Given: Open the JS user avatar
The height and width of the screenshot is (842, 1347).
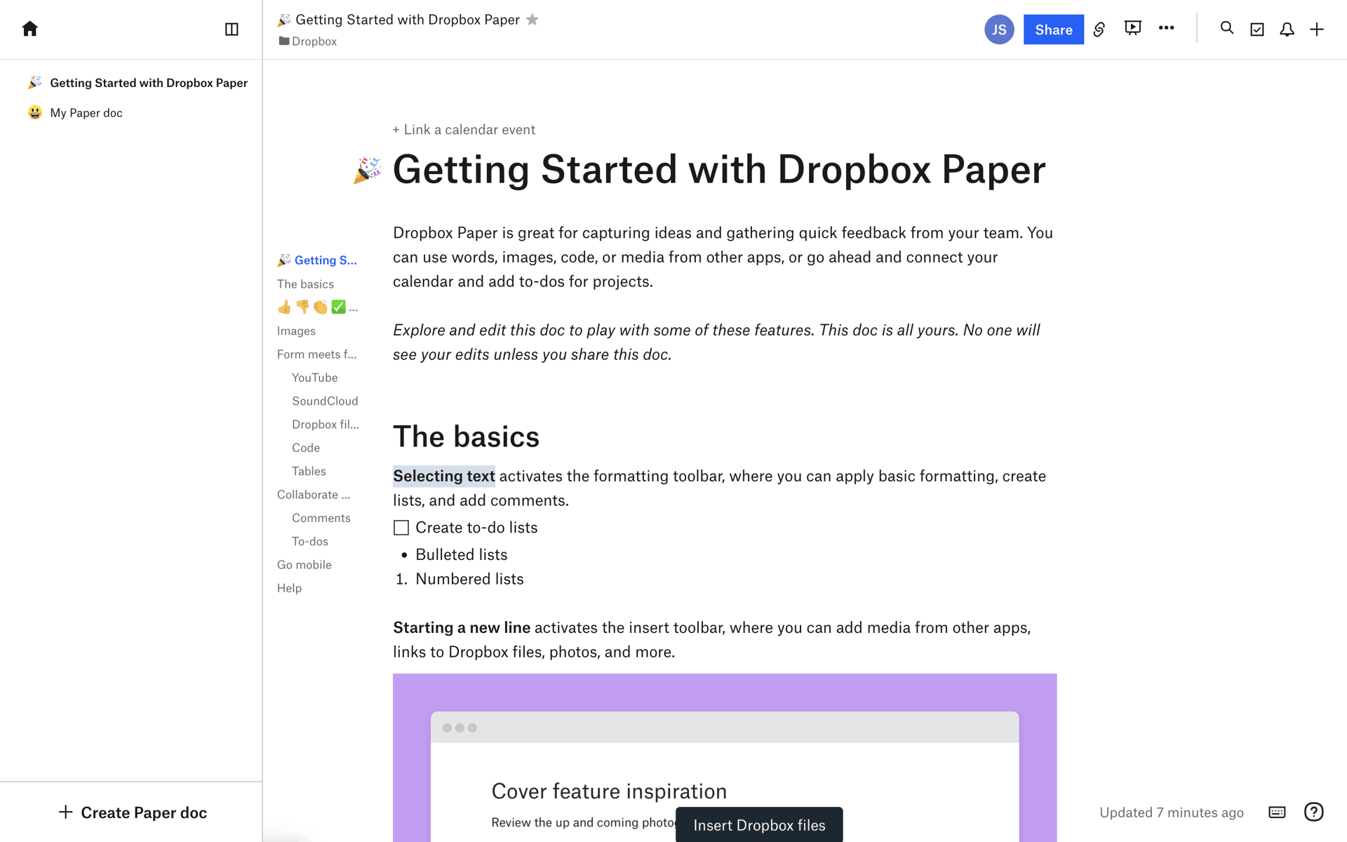Looking at the screenshot, I should pyautogui.click(x=999, y=29).
